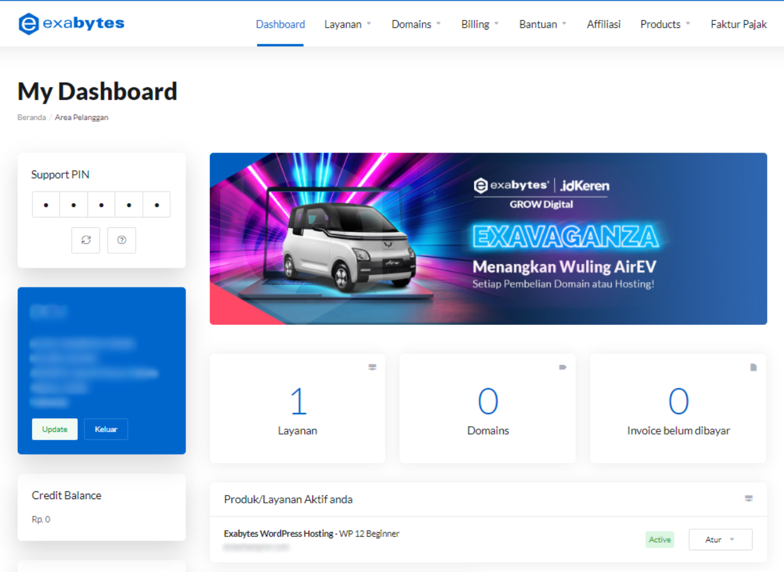Viewport: 784px width, 572px height.
Task: Open the Dashboard tab
Action: 280,24
